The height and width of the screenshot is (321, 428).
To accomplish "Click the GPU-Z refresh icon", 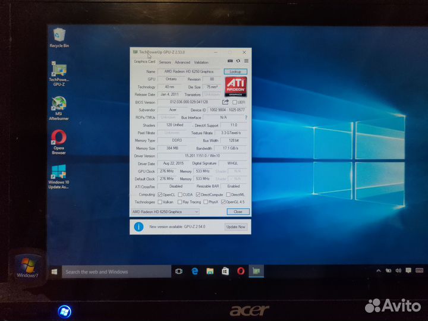I will pos(238,61).
